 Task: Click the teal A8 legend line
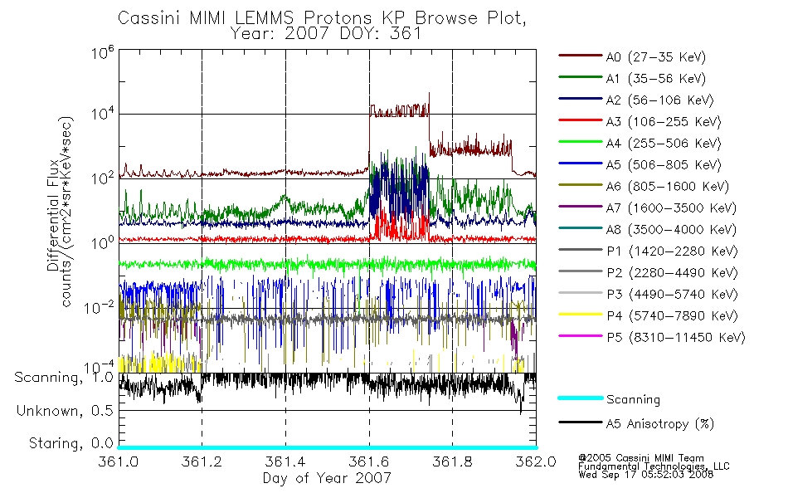(580, 228)
